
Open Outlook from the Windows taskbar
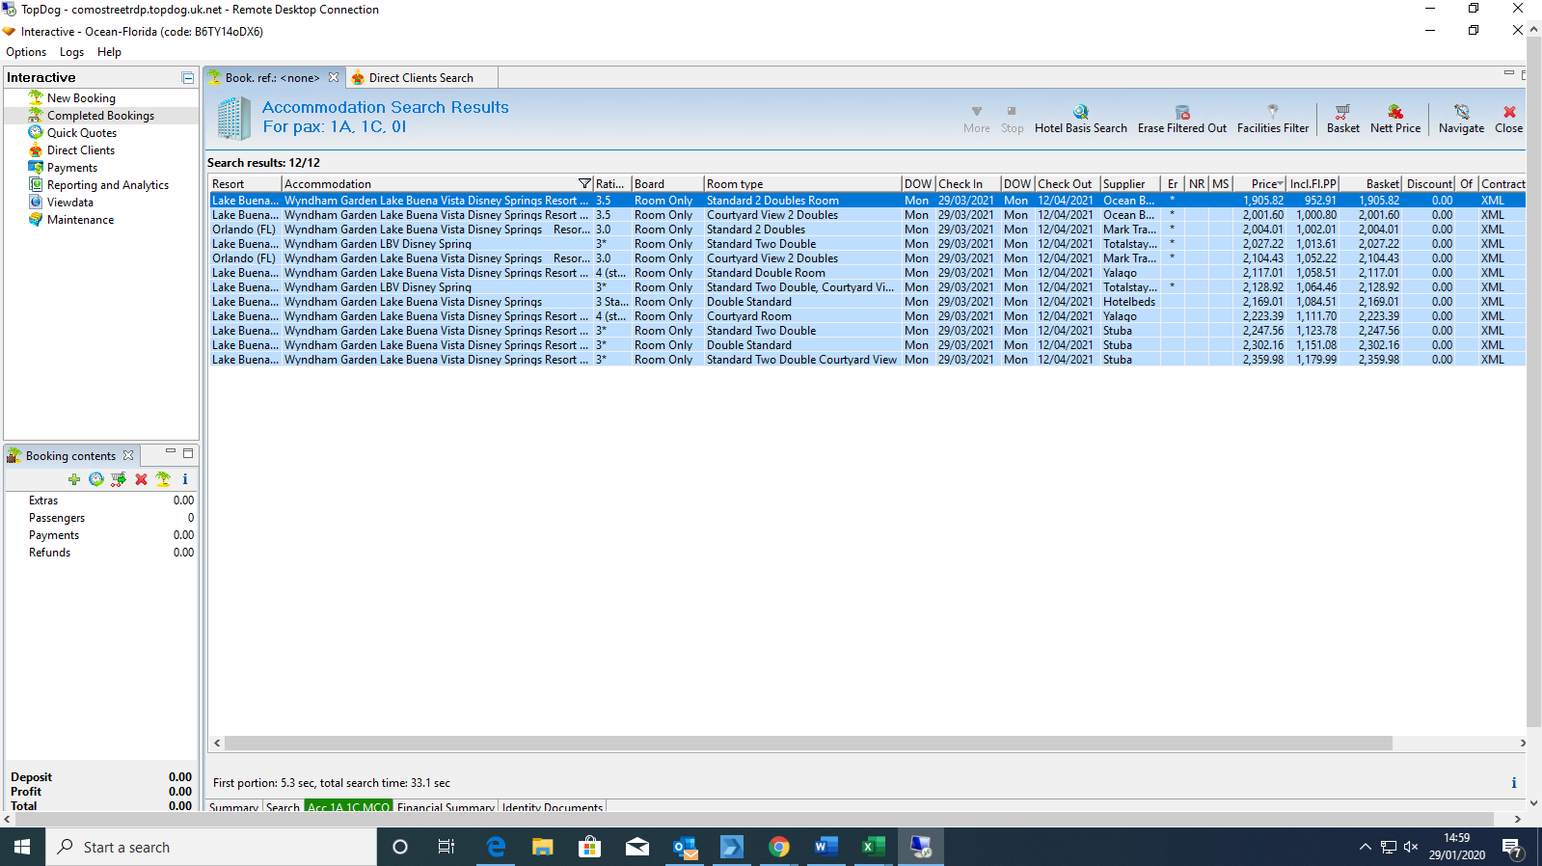685,847
